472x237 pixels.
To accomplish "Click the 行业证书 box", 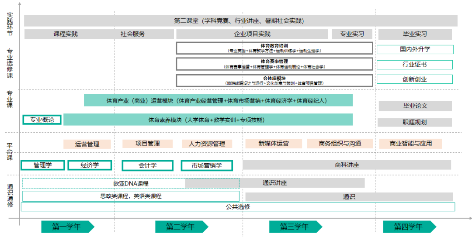I will (415, 65).
